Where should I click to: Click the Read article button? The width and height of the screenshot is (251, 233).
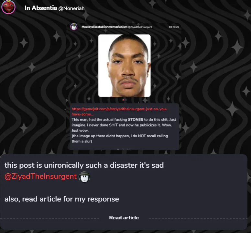coord(124,217)
